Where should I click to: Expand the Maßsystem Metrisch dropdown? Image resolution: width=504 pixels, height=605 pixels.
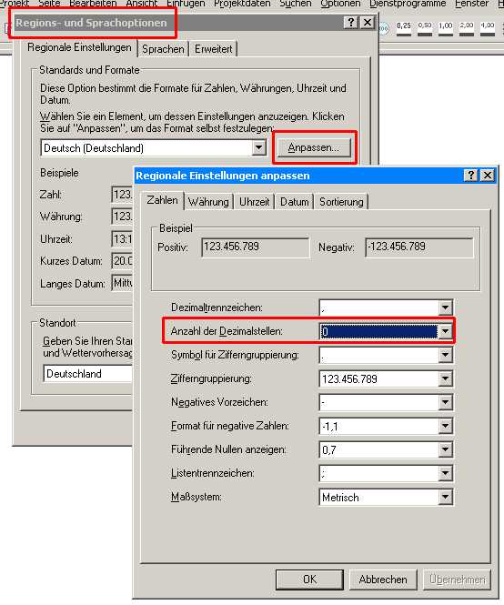[x=445, y=497]
